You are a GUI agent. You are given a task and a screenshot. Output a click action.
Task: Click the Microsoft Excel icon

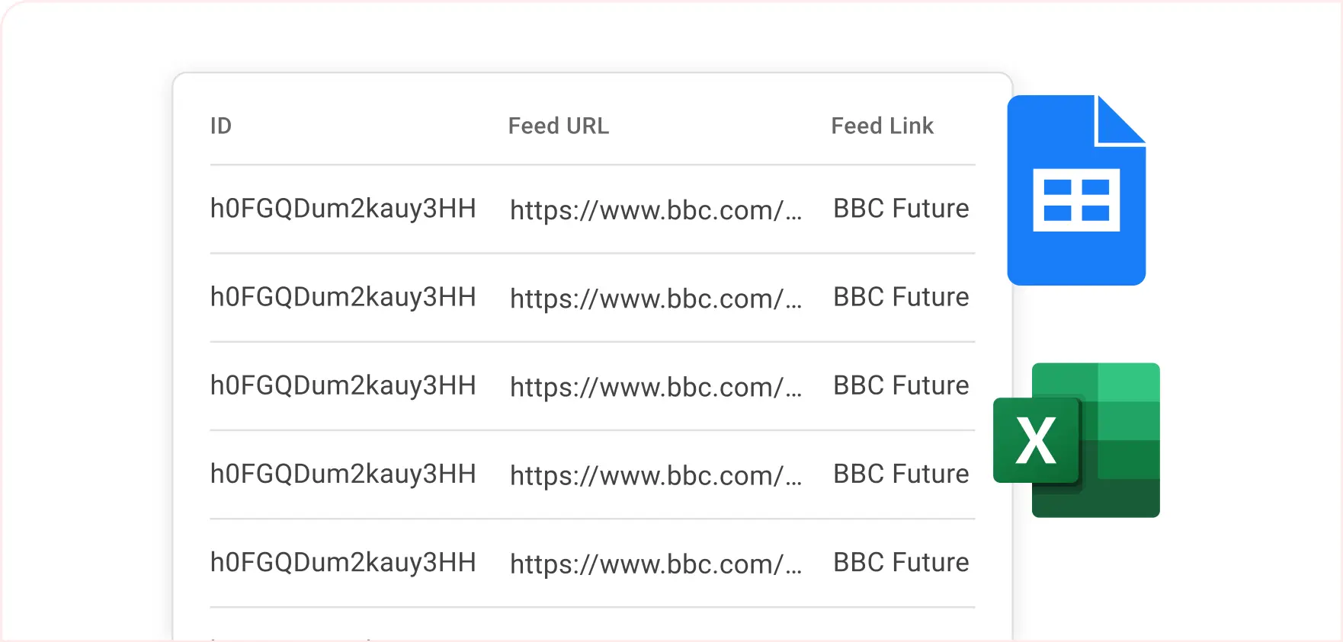[x=1077, y=440]
